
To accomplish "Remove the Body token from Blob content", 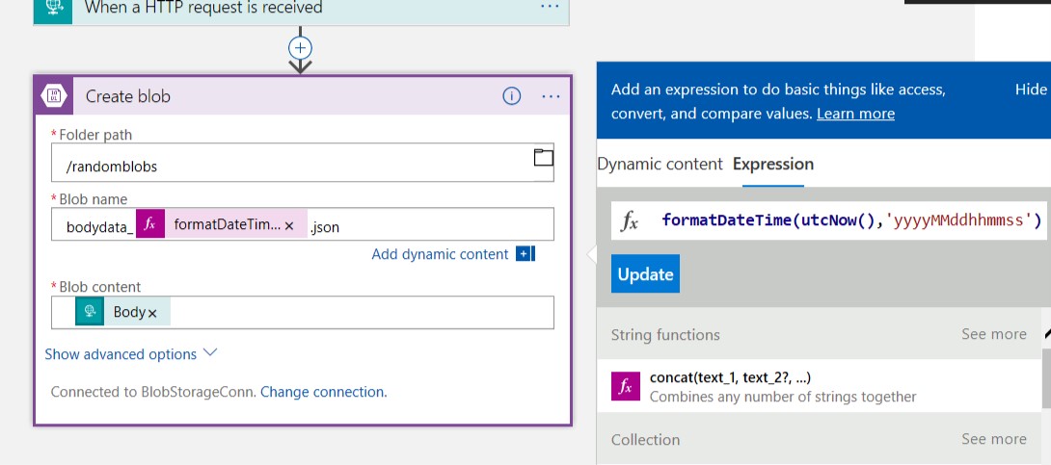I will pyautogui.click(x=152, y=313).
